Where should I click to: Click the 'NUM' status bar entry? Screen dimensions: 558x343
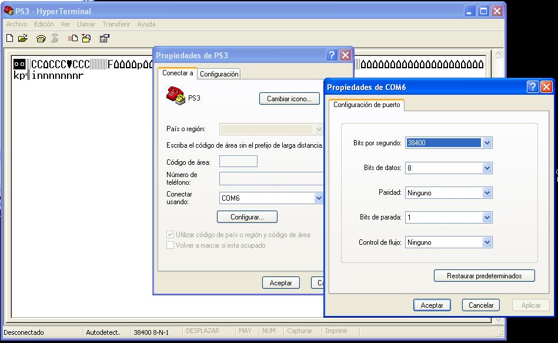[x=269, y=331]
